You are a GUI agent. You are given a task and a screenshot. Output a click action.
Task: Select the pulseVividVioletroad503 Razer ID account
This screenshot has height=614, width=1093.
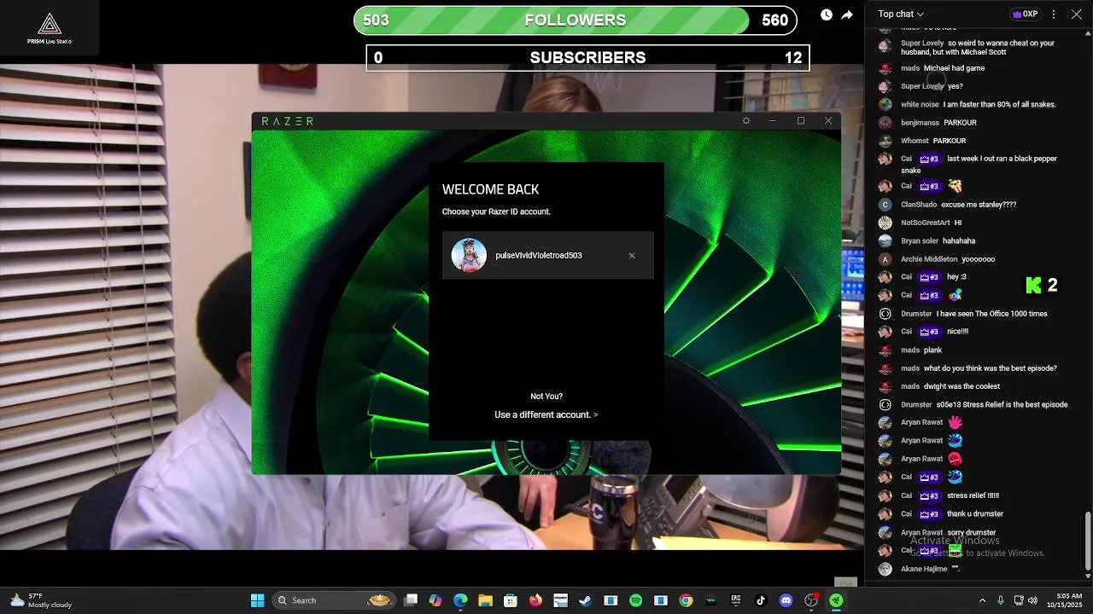coord(548,255)
